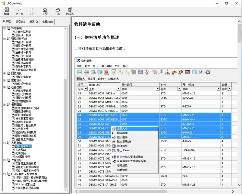Click the book icon beside 模具图纸
This screenshot has height=194, width=242.
[8, 104]
